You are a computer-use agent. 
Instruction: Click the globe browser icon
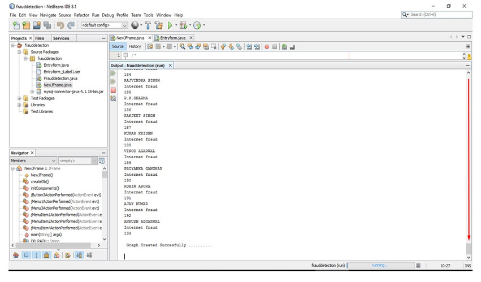click(x=135, y=25)
